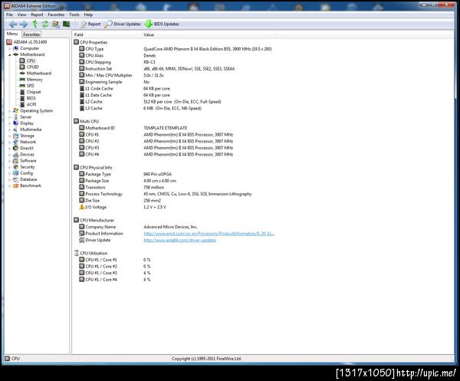The width and height of the screenshot is (460, 381).
Task: Open the File menu
Action: tap(9, 15)
